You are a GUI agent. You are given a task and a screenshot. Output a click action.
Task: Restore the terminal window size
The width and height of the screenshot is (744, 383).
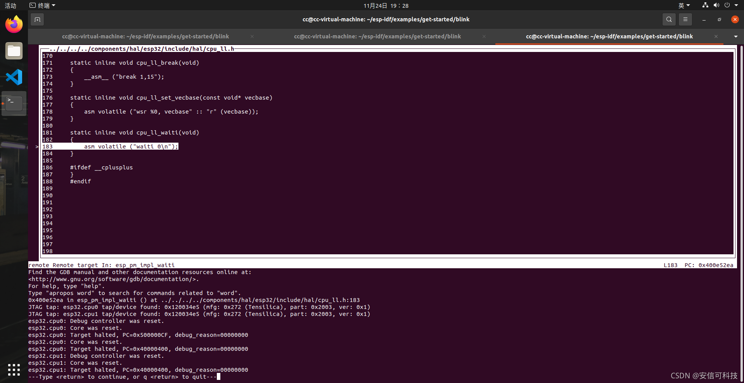tap(719, 19)
